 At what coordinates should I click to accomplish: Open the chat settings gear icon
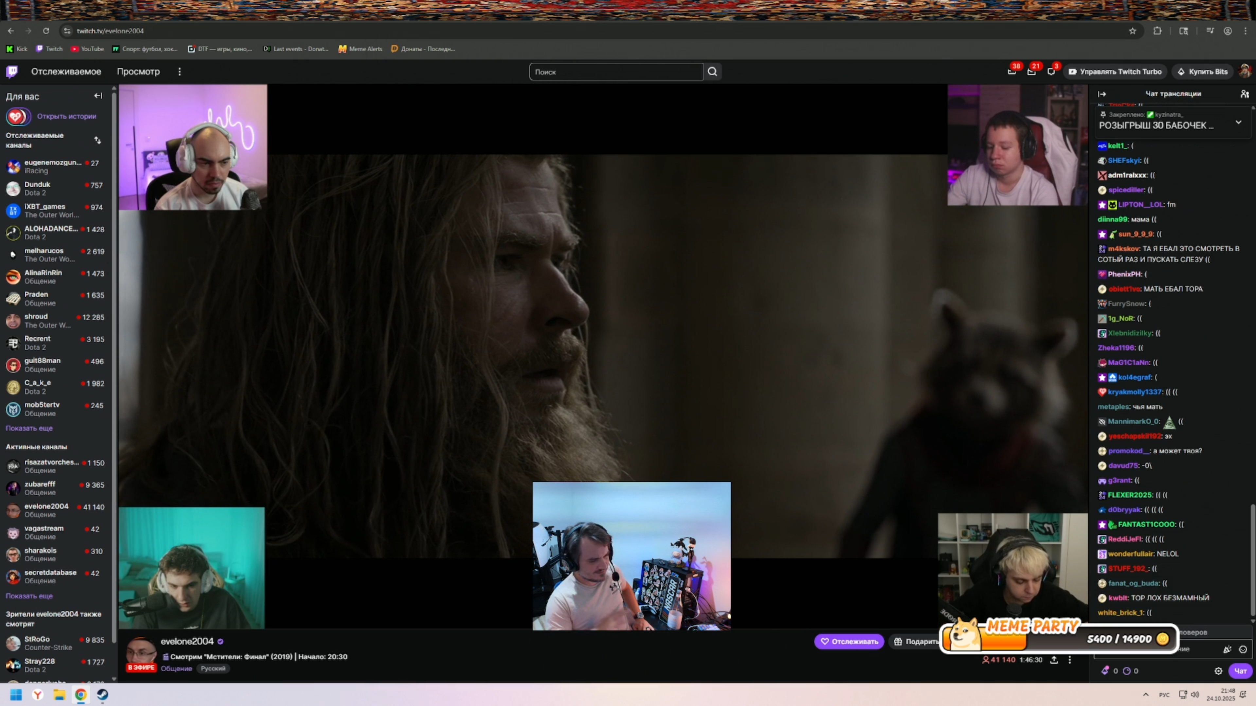[x=1218, y=671]
